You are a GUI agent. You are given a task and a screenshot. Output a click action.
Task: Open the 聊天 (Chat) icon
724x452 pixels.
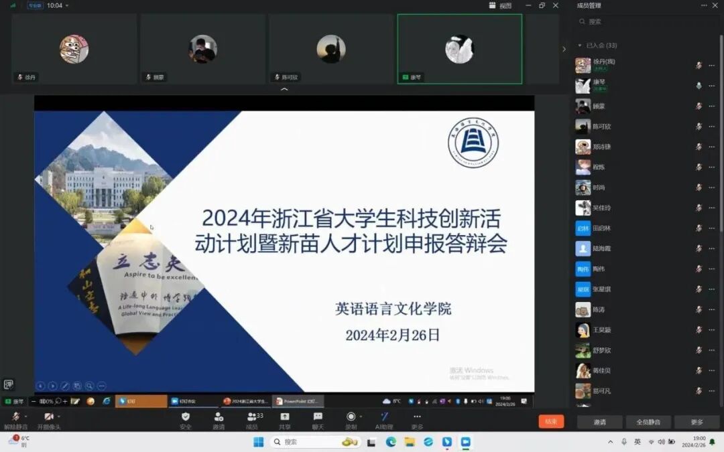(x=318, y=417)
